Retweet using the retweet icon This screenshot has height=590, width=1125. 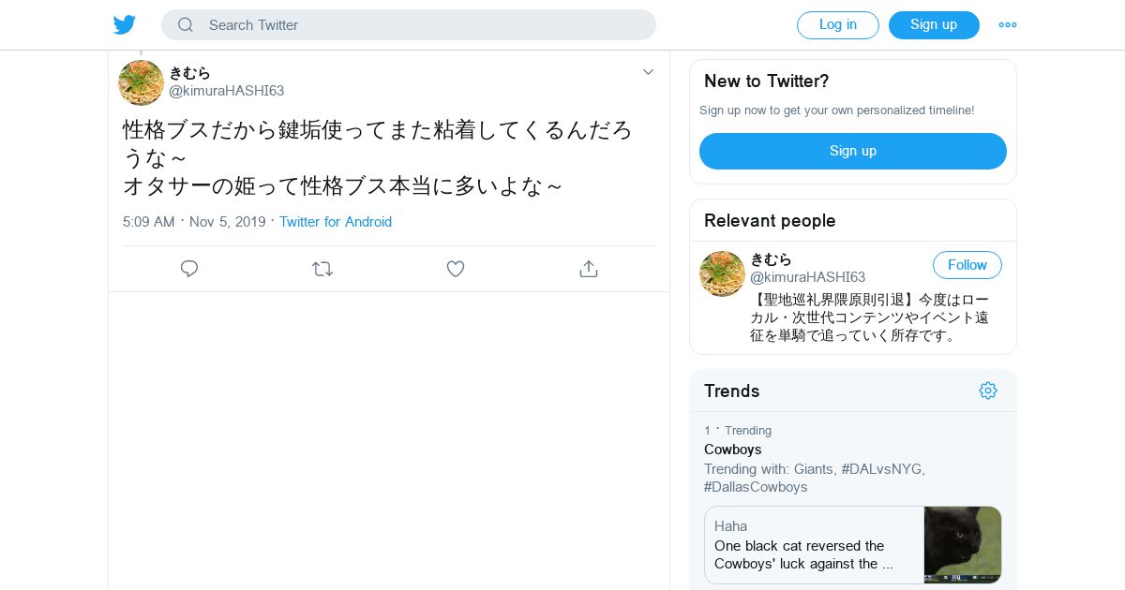(x=322, y=269)
